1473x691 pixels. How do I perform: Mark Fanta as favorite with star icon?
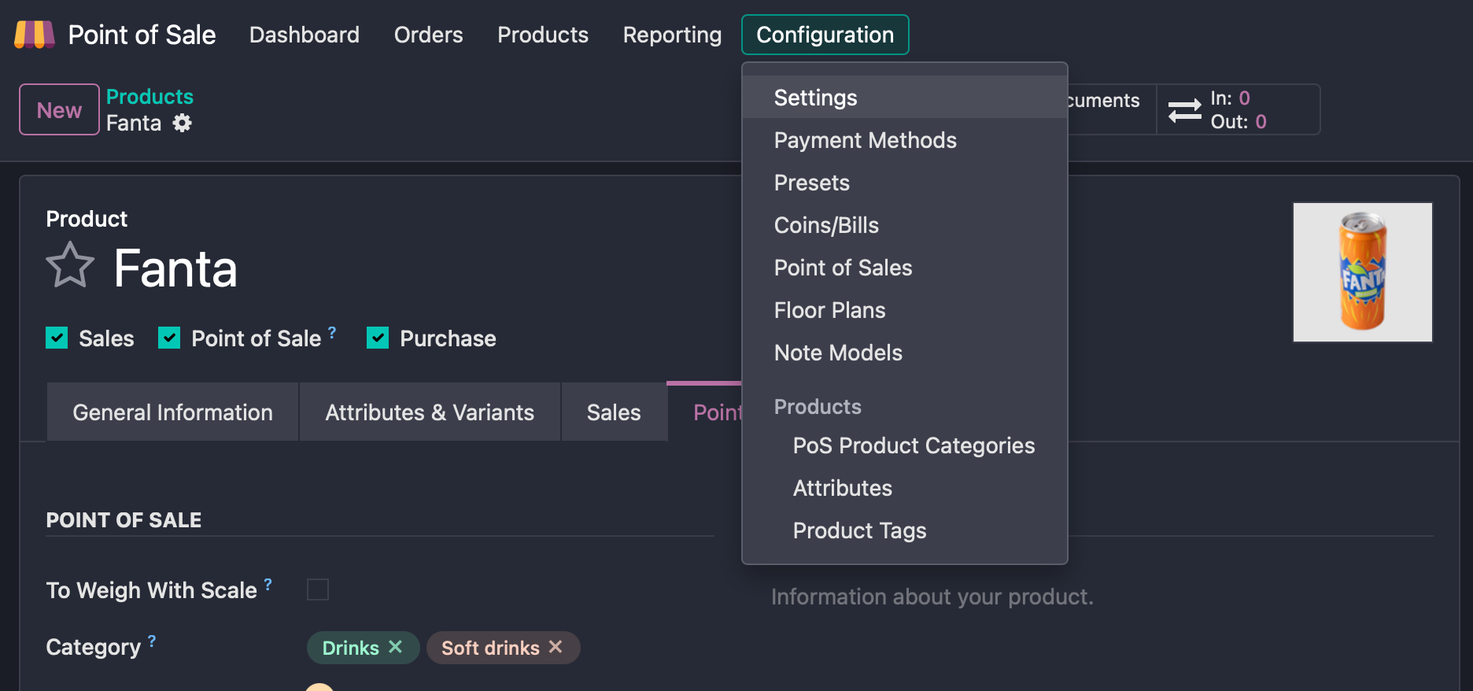click(70, 266)
